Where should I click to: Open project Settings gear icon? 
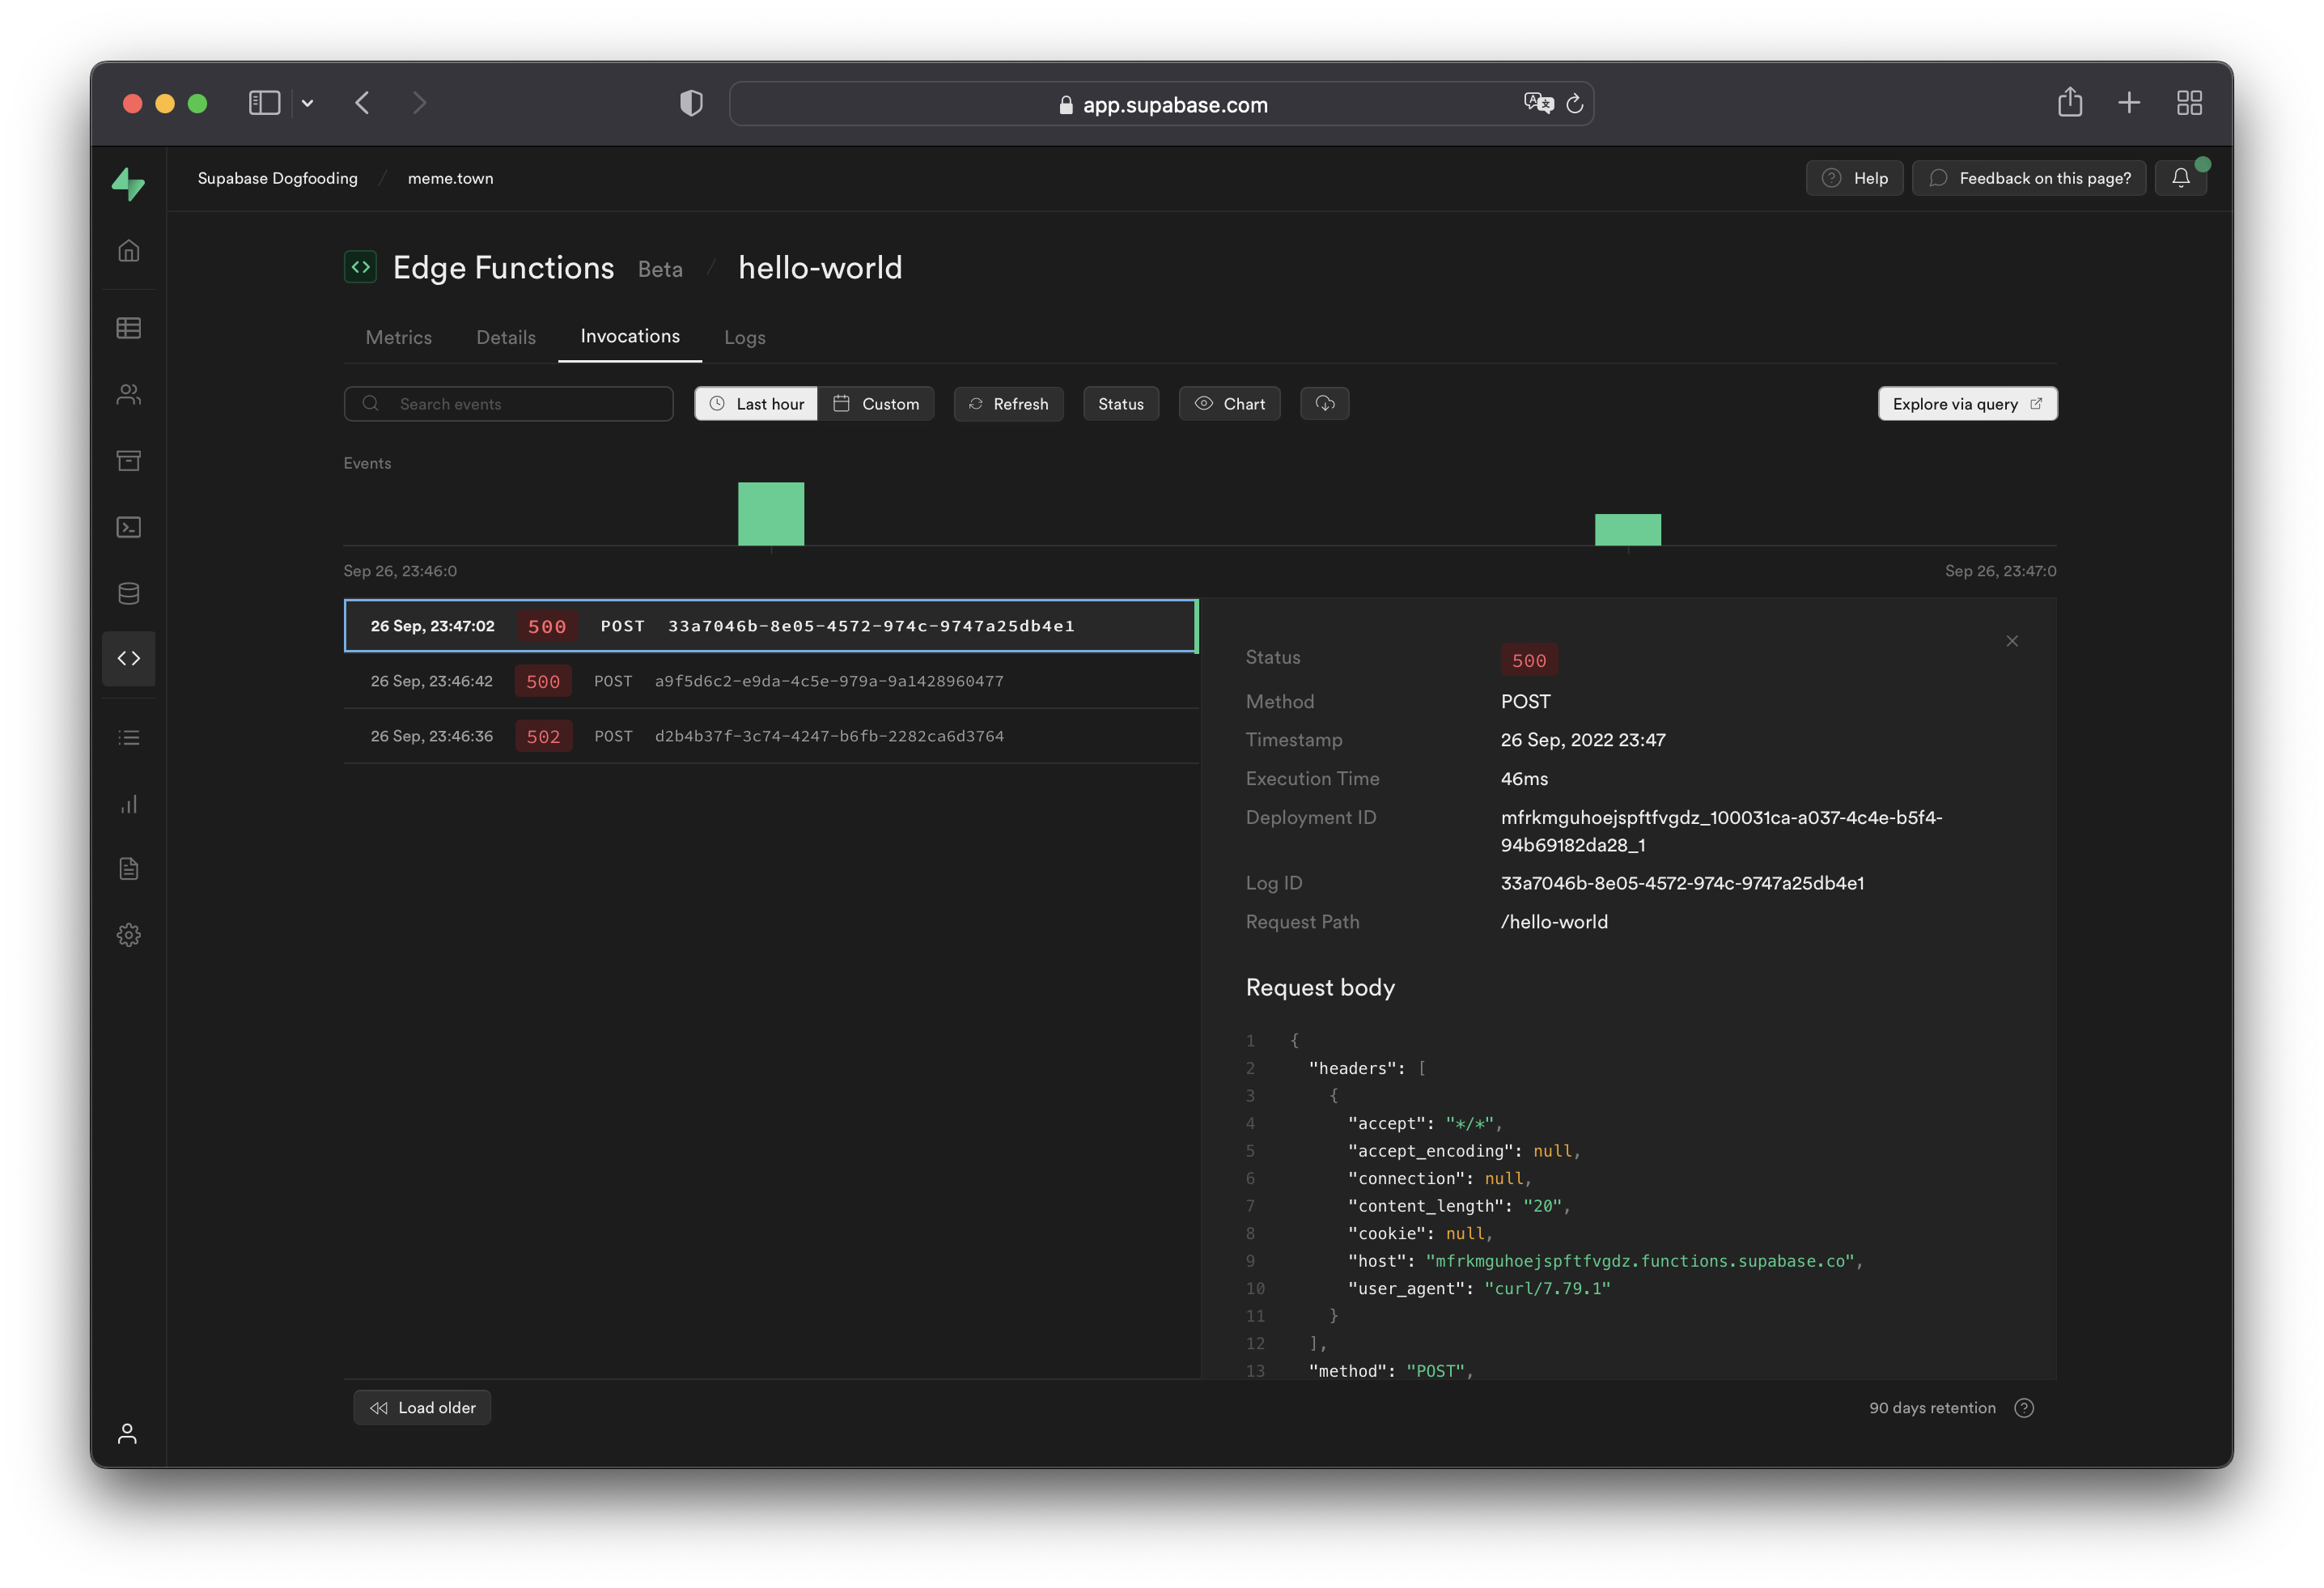click(x=128, y=935)
